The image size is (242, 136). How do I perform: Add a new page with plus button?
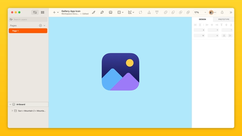(x=40, y=25)
